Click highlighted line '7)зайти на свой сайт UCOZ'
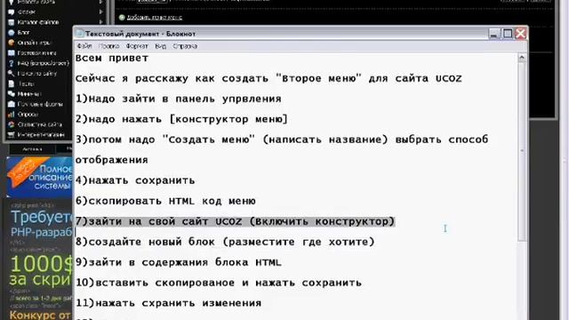Screen dimensions: 569x320 [x=235, y=221]
